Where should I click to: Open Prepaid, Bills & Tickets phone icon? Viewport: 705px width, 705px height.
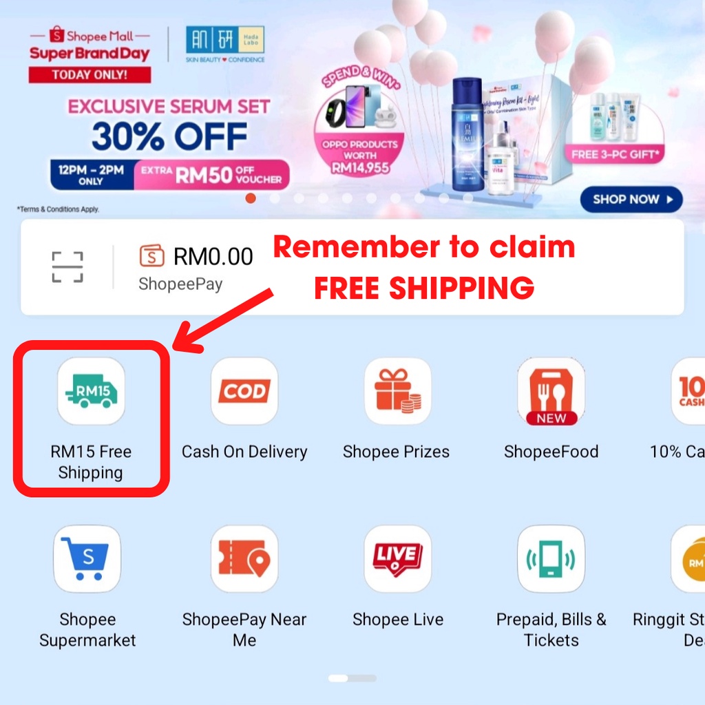551,559
